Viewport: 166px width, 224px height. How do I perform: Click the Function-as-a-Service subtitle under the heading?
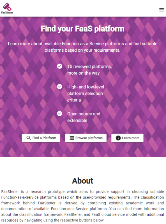point(82,47)
